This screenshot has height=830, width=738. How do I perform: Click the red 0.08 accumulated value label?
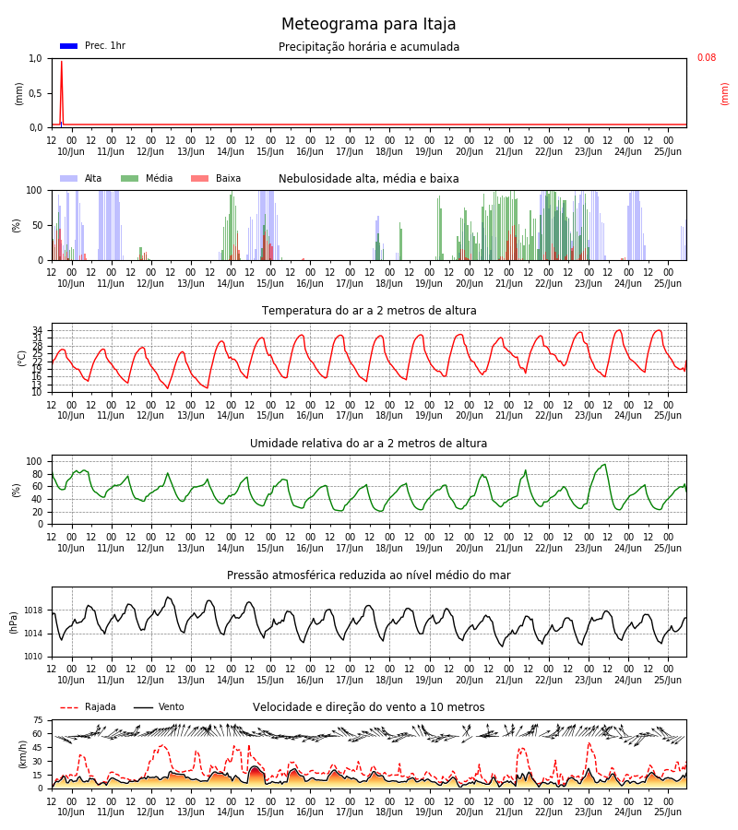pyautogui.click(x=707, y=57)
